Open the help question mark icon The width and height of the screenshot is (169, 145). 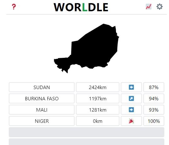pos(14,7)
